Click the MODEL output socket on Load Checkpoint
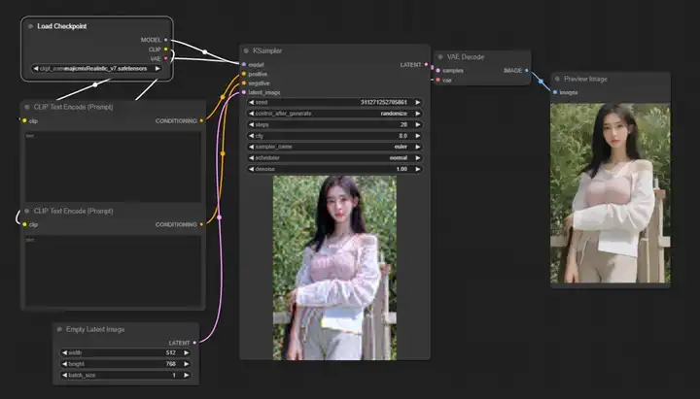The width and height of the screenshot is (700, 399). [x=166, y=40]
